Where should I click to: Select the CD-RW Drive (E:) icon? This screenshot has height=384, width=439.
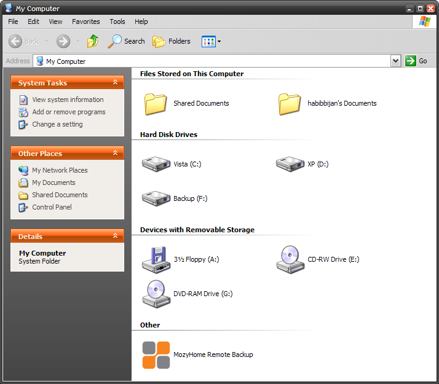pyautogui.click(x=290, y=259)
